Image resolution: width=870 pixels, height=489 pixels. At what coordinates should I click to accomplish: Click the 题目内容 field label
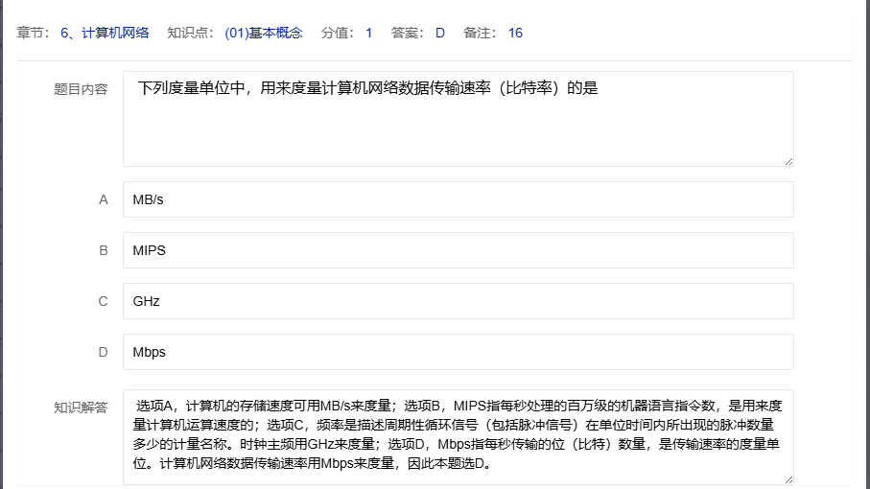pos(81,89)
